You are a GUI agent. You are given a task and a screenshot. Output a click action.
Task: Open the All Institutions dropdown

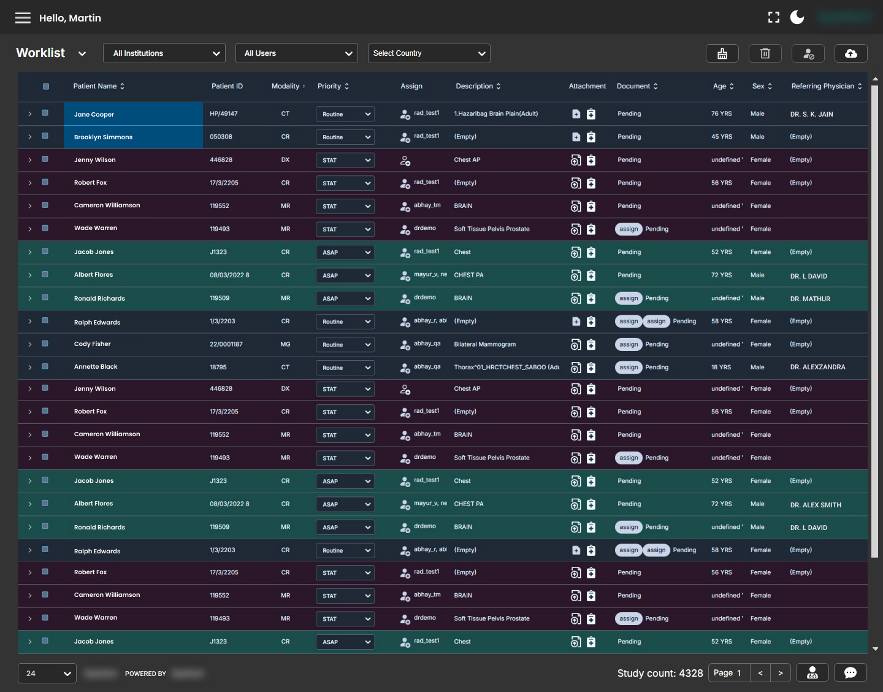point(164,53)
